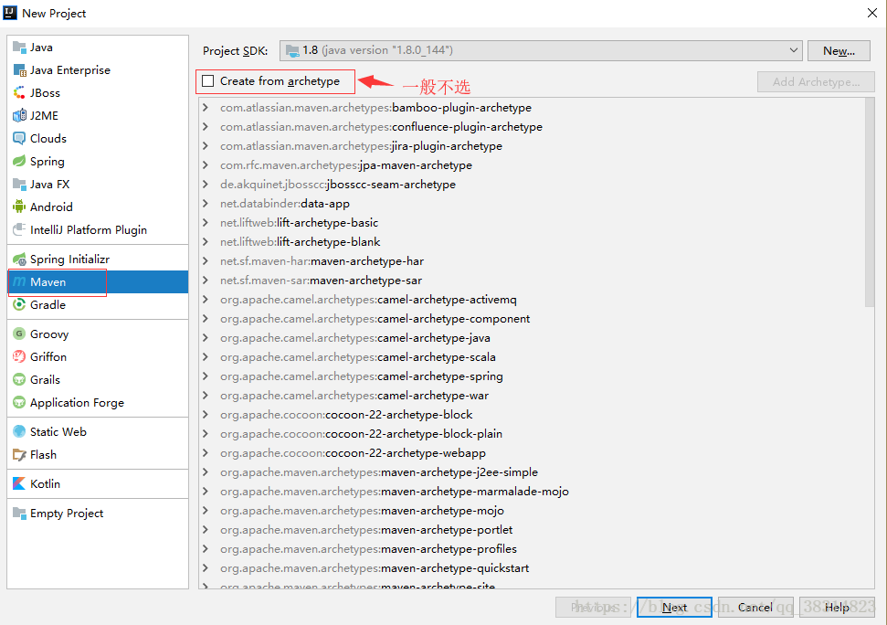Click the J2ME phone icon
The height and width of the screenshot is (625, 887).
pos(19,115)
